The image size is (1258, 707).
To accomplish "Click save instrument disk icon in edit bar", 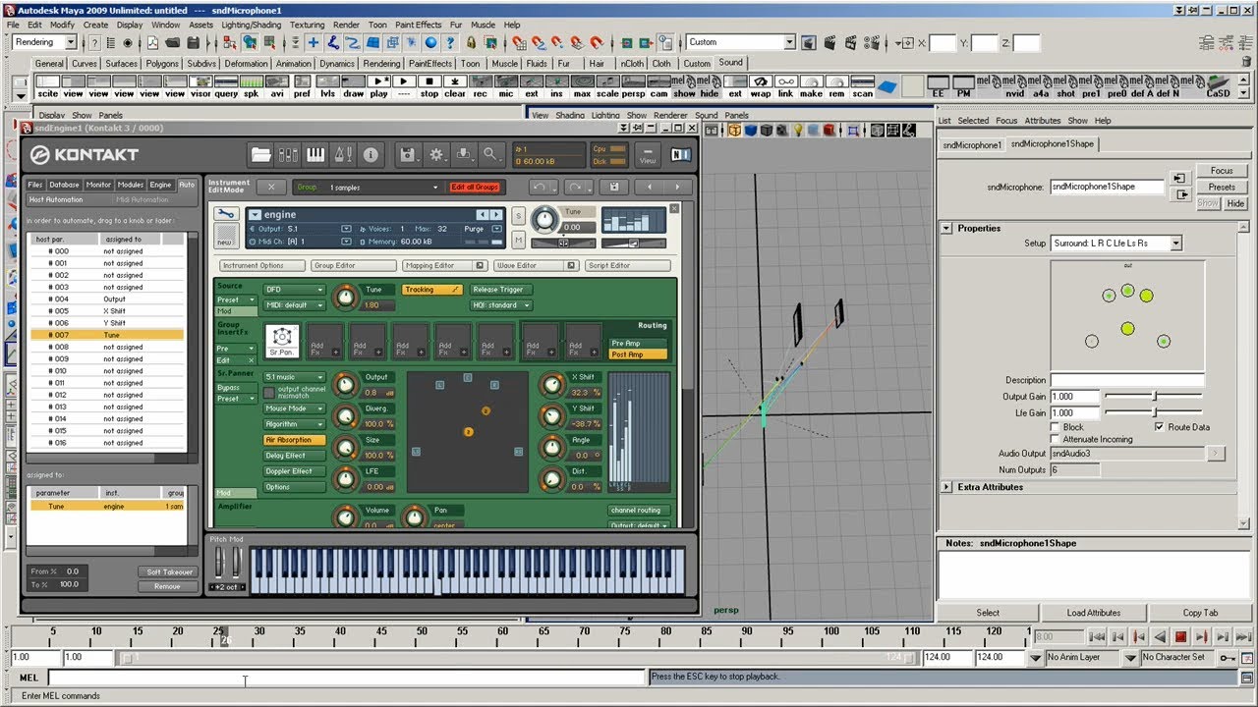I will tap(613, 187).
